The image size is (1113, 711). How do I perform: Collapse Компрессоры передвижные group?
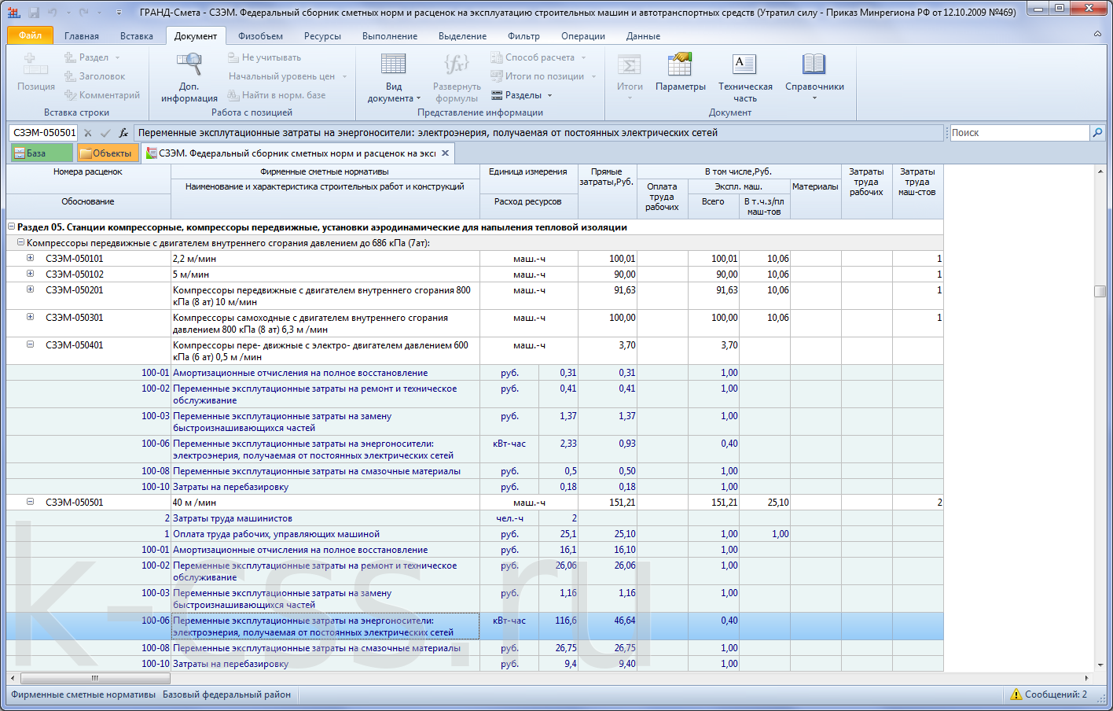click(21, 243)
